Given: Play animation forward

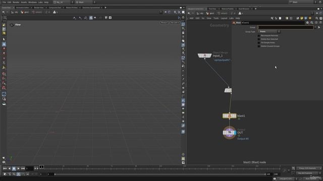Looking at the screenshot, I should coord(18,168).
